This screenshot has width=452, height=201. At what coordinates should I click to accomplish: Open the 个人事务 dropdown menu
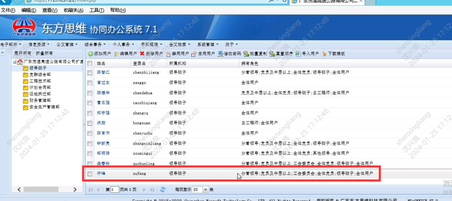pos(123,44)
